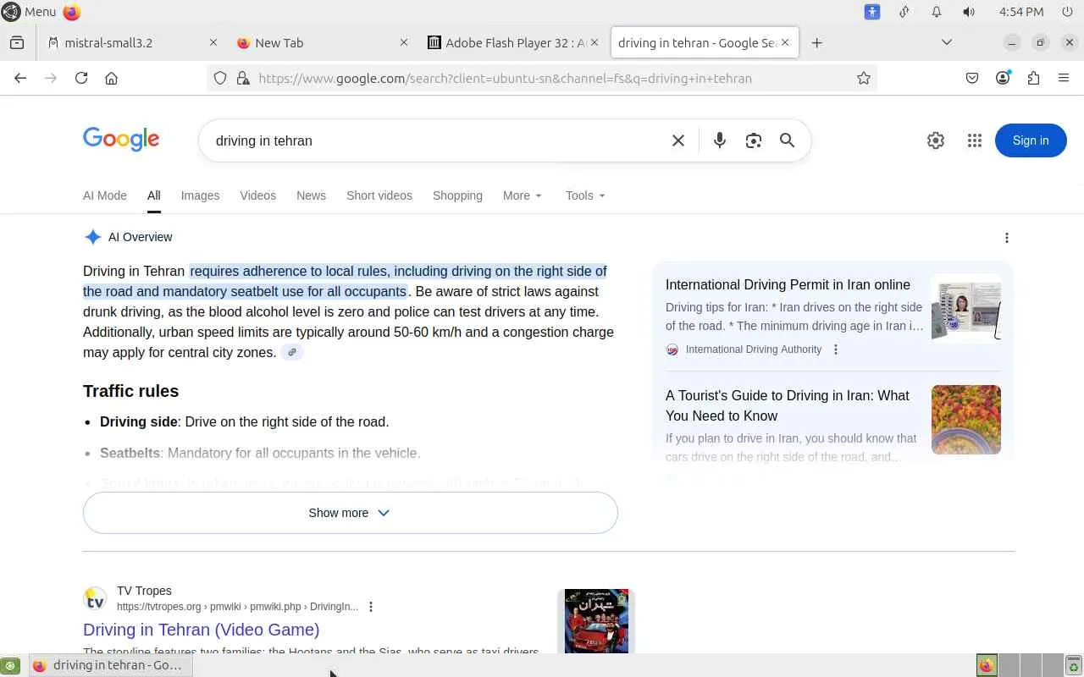Go to the Firefox home page
The width and height of the screenshot is (1084, 677).
pyautogui.click(x=111, y=78)
